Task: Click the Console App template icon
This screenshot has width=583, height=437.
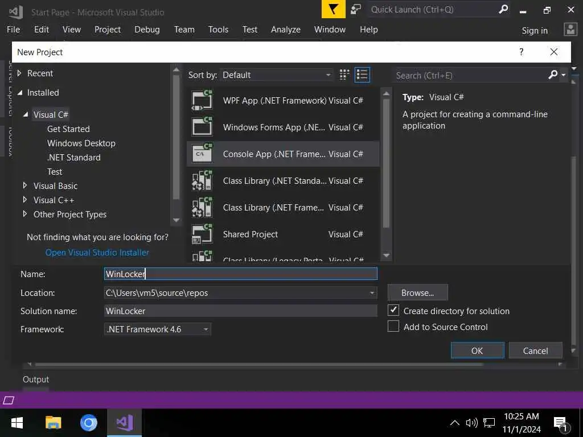Action: (202, 154)
